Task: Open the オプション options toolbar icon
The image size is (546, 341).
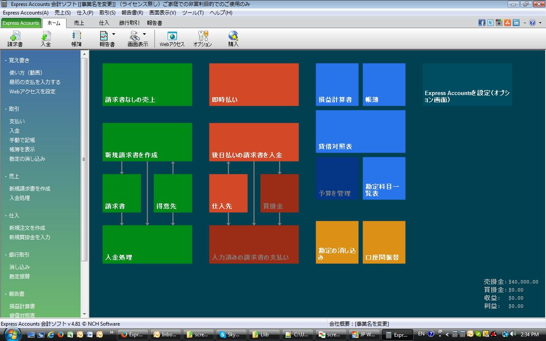Action: 203,39
